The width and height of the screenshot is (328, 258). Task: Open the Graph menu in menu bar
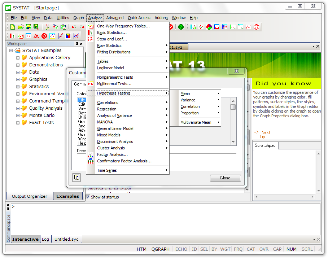(x=78, y=18)
